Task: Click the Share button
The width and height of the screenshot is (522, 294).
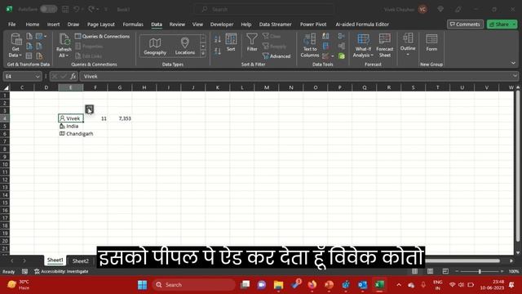Action: (x=502, y=24)
